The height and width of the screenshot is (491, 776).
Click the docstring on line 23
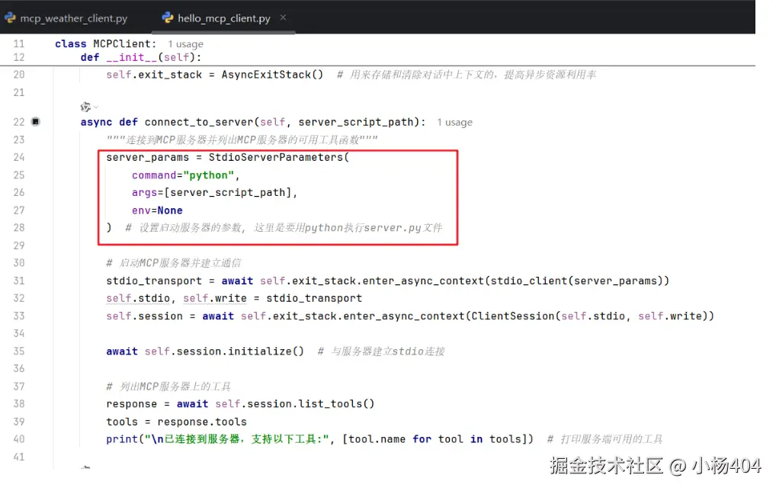(242, 140)
